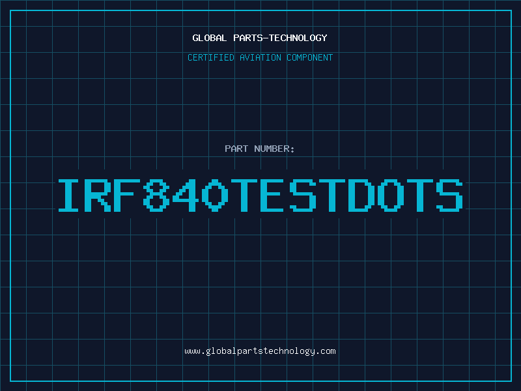521x391 pixels.
Task: Click the PART NUMBER: label
Action: (x=259, y=149)
